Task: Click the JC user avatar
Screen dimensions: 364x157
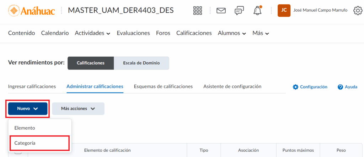Action: tap(284, 10)
